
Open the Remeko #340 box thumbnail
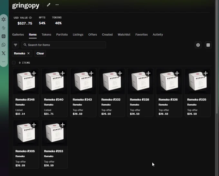coord(55,81)
